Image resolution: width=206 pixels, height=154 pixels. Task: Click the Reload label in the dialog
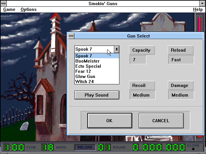(180, 50)
